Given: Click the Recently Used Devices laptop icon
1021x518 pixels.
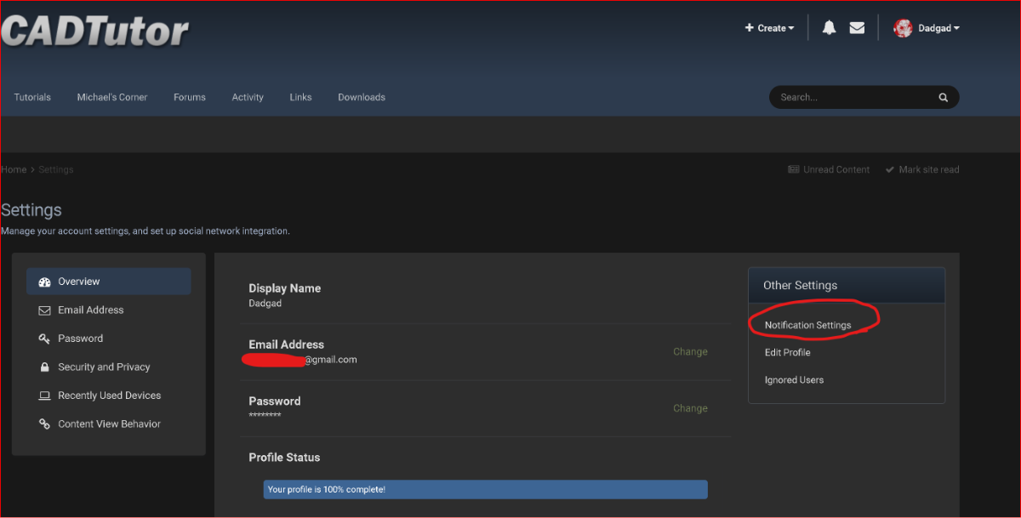Looking at the screenshot, I should tap(45, 396).
